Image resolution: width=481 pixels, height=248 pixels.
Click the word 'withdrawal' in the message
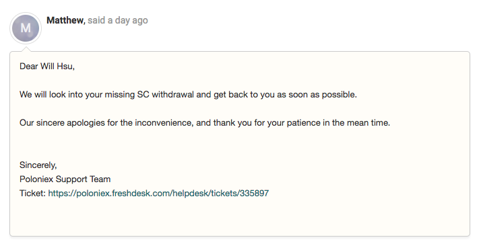tap(173, 94)
